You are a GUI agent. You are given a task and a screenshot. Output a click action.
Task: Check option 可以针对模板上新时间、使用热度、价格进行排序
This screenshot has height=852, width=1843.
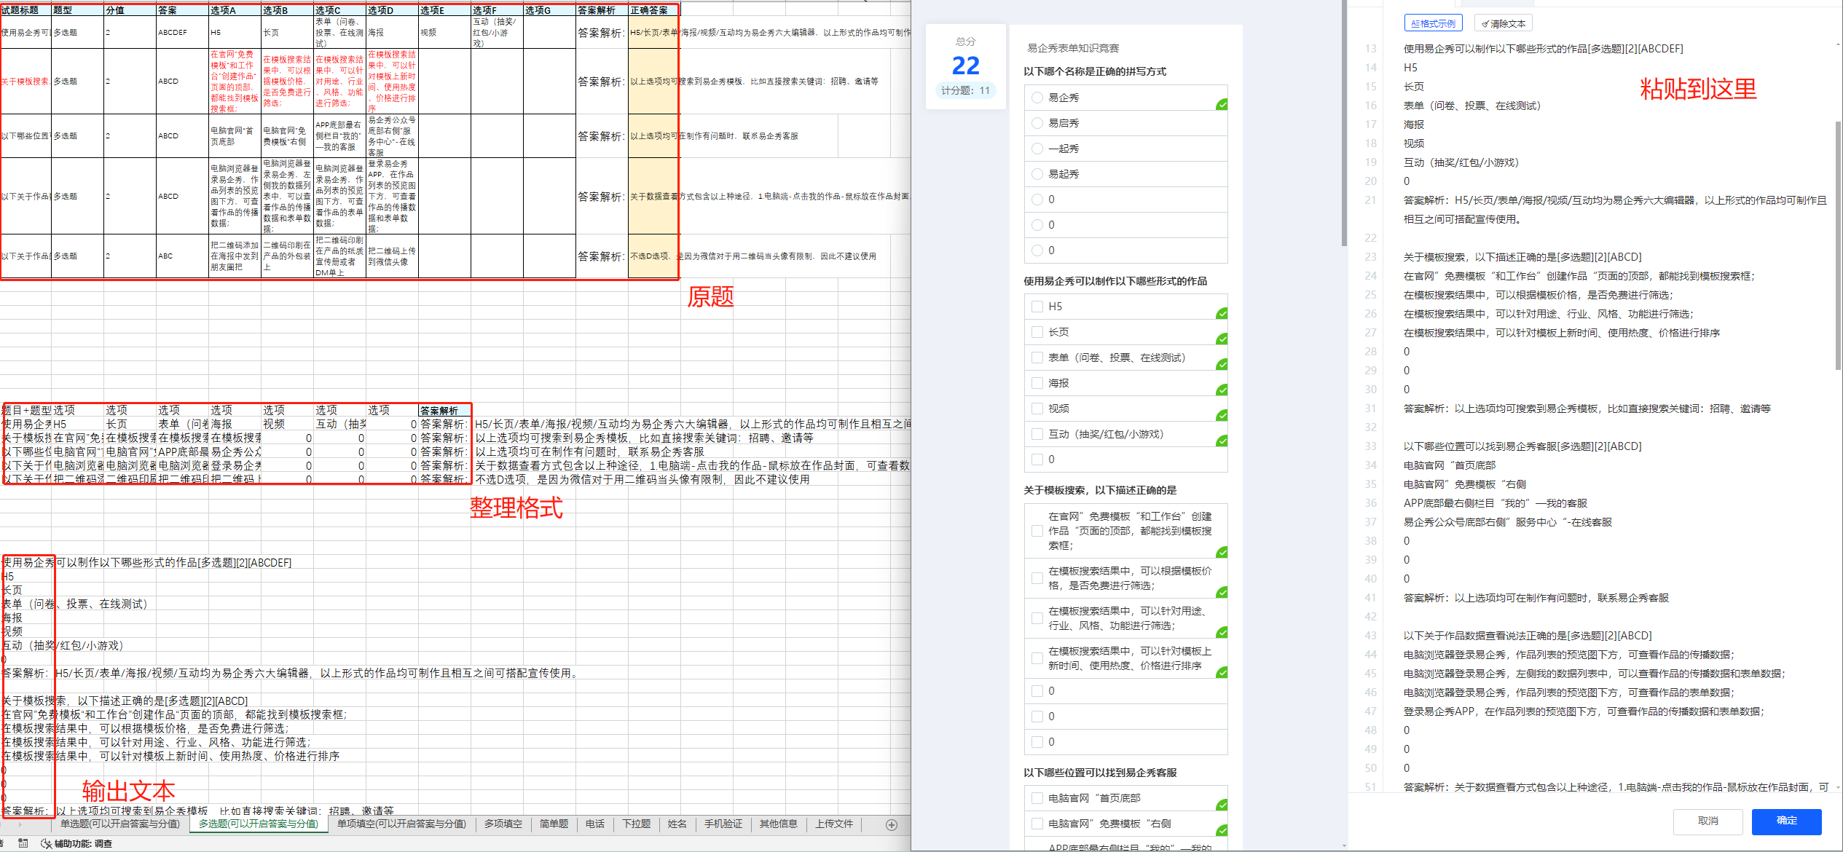tap(1037, 658)
